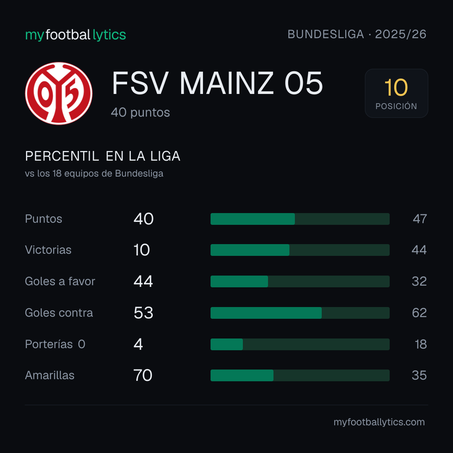The height and width of the screenshot is (453, 453).
Task: Select the Victorias row label
Action: 48,250
